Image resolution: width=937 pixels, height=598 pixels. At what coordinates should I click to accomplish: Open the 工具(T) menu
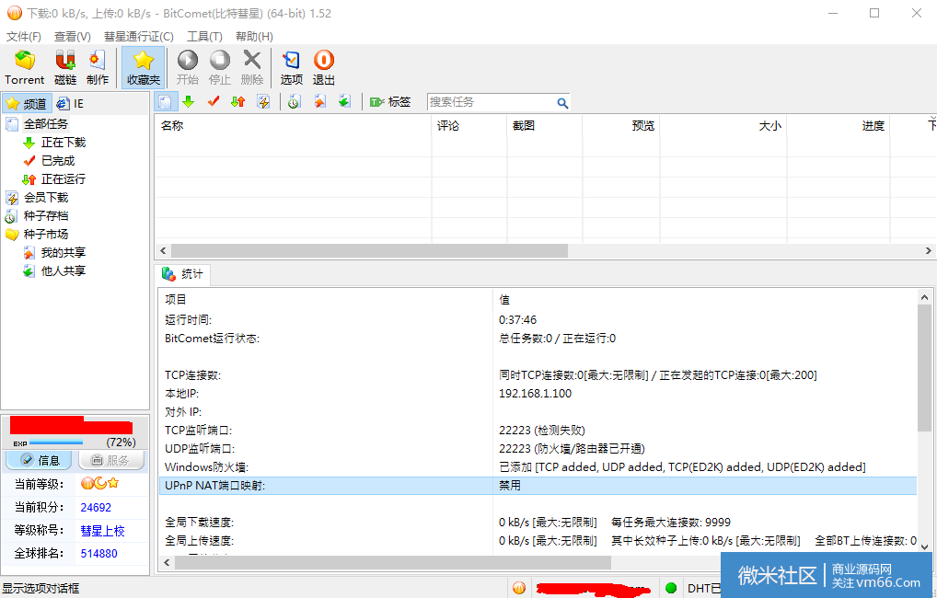point(204,37)
